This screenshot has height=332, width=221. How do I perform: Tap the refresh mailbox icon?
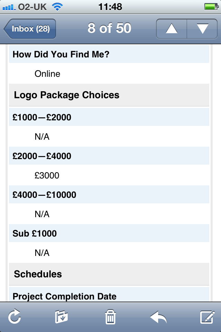[15, 316]
